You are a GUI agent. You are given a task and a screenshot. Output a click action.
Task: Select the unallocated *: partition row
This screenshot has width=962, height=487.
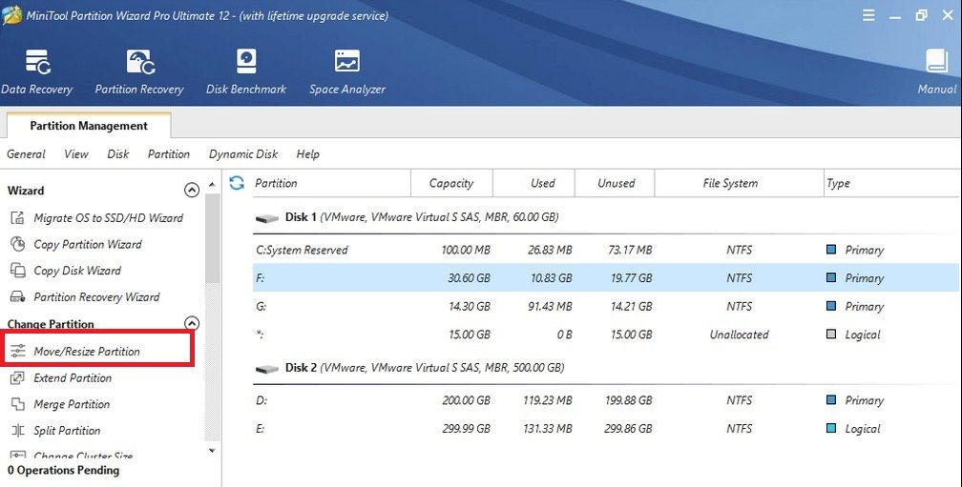pyautogui.click(x=605, y=334)
